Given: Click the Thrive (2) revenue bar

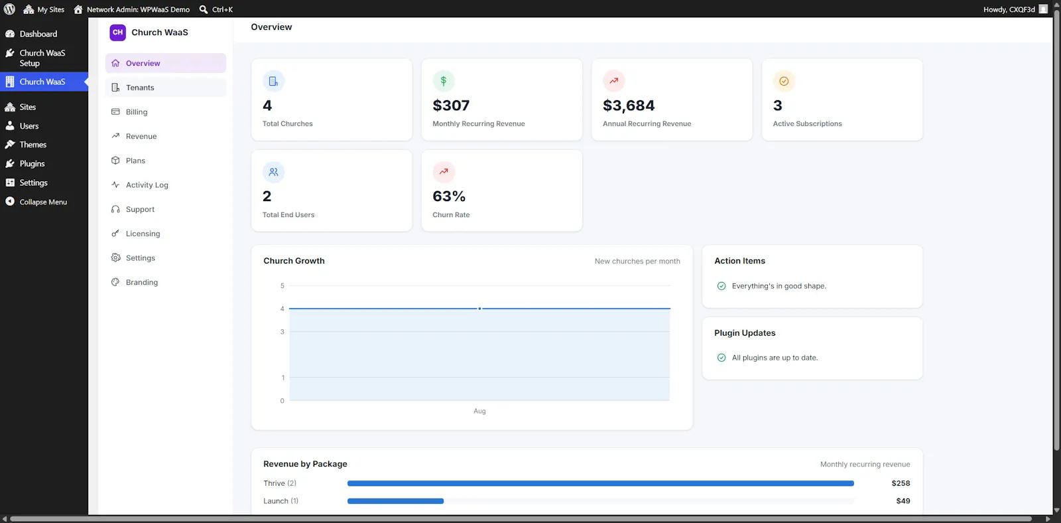Looking at the screenshot, I should click(x=601, y=483).
